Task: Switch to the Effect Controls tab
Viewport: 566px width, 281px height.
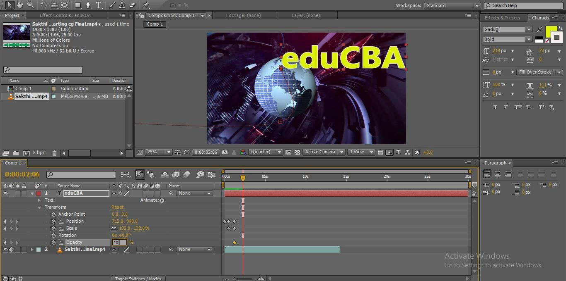Action: pyautogui.click(x=65, y=15)
